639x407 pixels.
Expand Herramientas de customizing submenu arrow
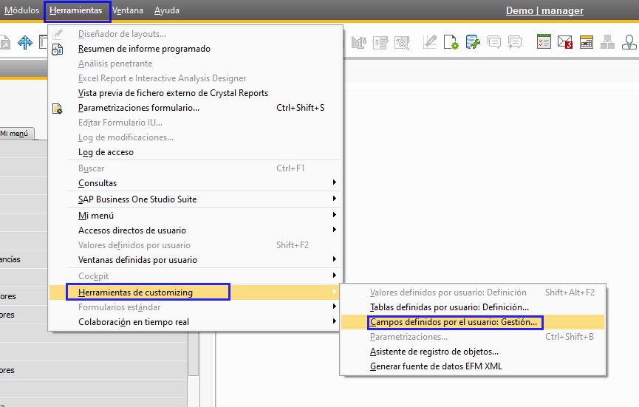[334, 292]
